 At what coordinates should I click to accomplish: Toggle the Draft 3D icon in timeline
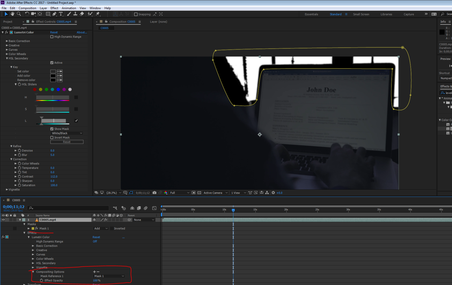click(x=123, y=208)
